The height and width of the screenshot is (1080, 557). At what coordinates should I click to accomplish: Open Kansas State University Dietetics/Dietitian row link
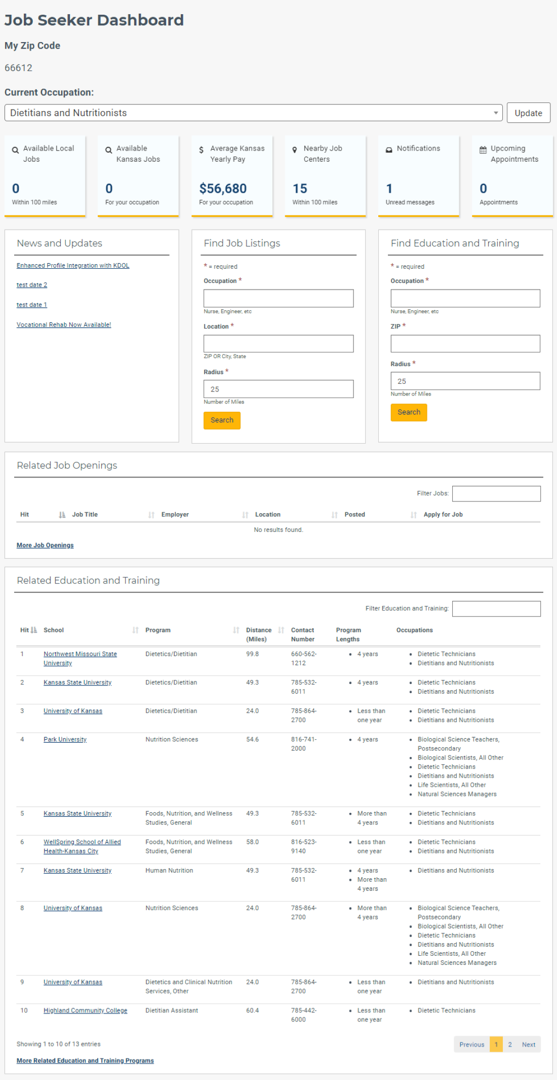point(77,682)
